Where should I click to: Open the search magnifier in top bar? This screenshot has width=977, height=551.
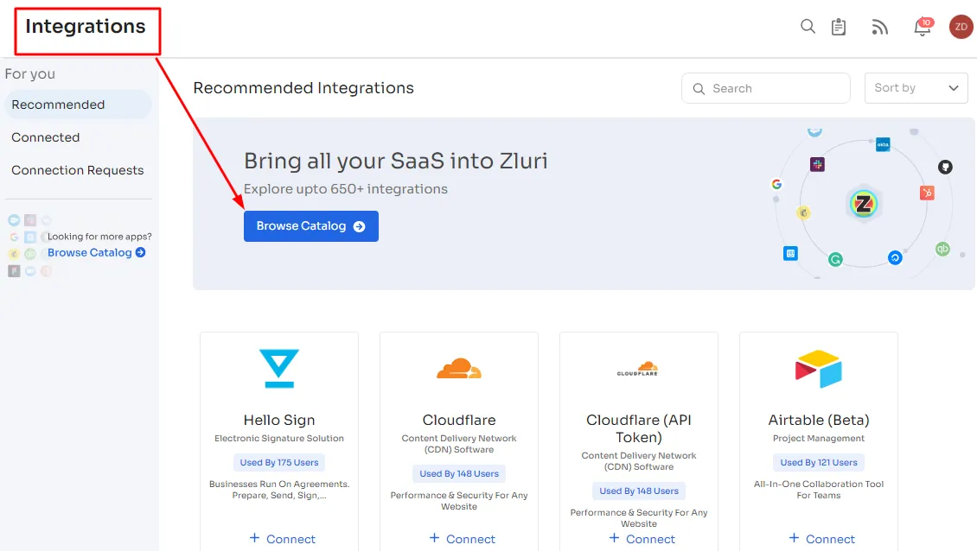click(x=808, y=26)
